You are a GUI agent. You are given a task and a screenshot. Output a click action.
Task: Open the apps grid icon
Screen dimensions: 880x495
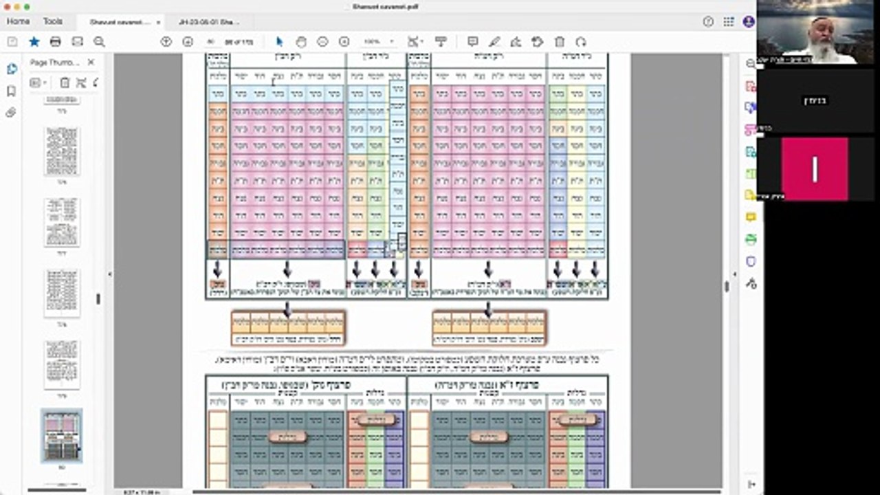pos(729,22)
